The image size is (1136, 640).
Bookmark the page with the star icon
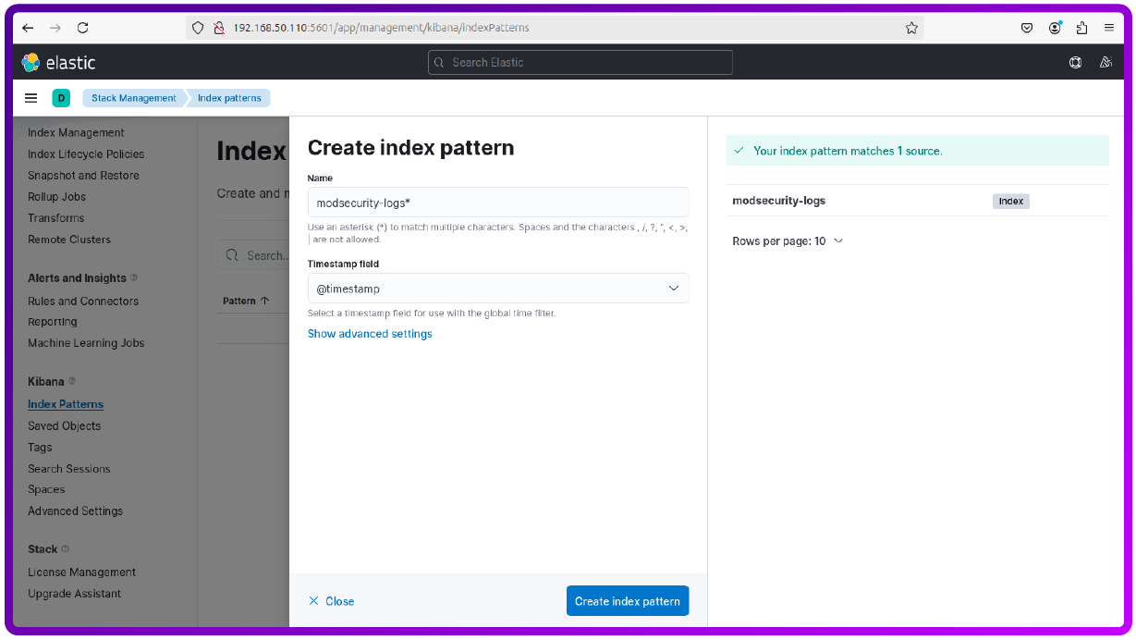pyautogui.click(x=911, y=28)
